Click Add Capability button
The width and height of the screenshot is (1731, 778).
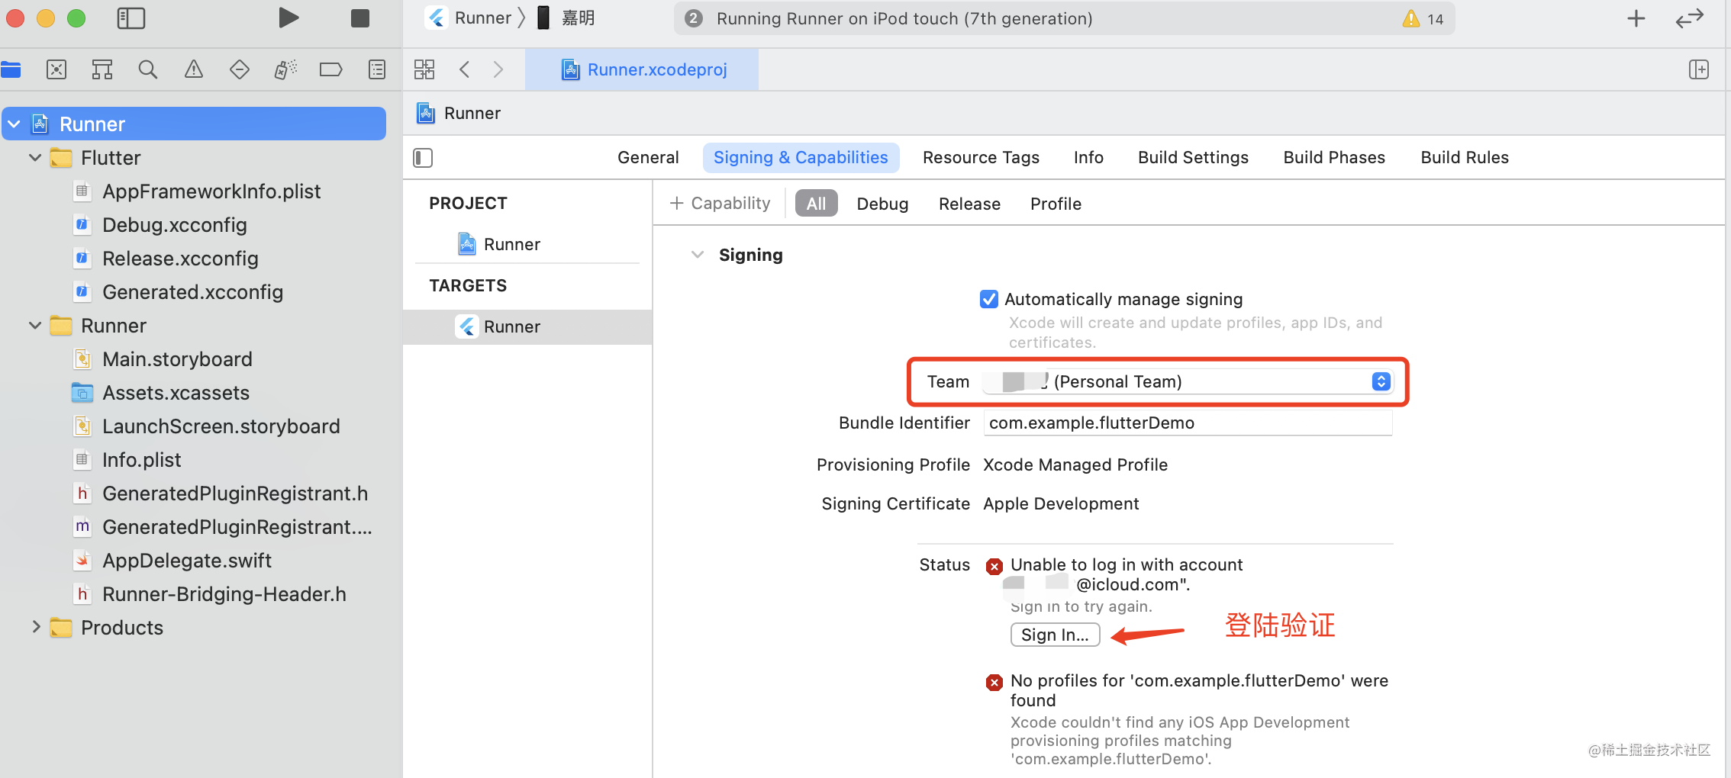click(718, 203)
